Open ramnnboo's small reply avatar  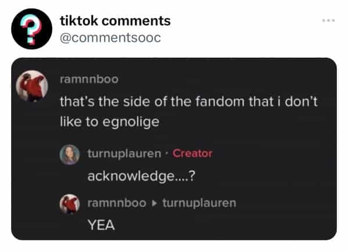(70, 204)
